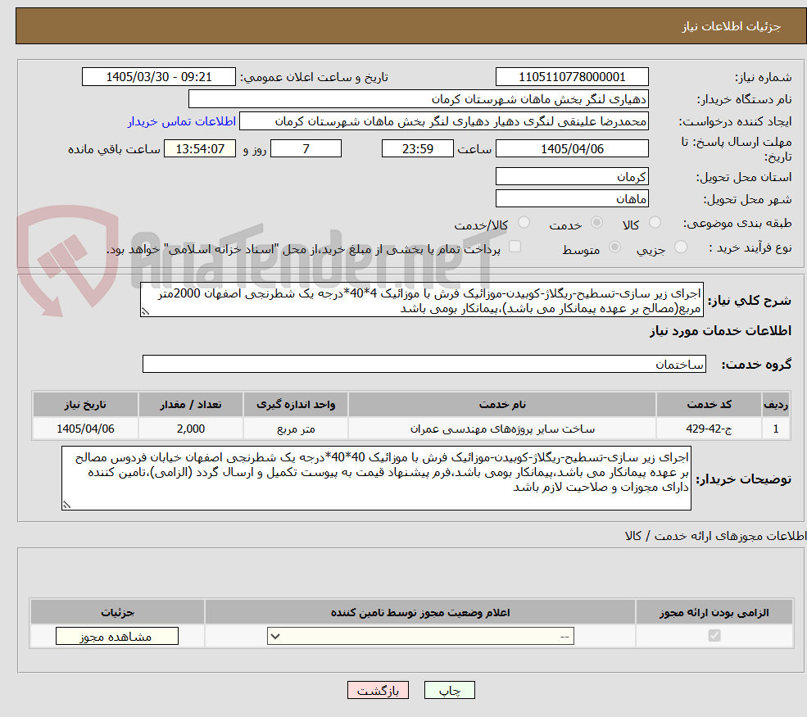Click the بازگشت back button
The image size is (807, 717).
[x=379, y=691]
